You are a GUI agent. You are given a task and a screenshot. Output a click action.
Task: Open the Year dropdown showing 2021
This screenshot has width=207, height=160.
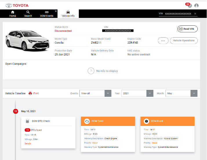tap(137, 93)
